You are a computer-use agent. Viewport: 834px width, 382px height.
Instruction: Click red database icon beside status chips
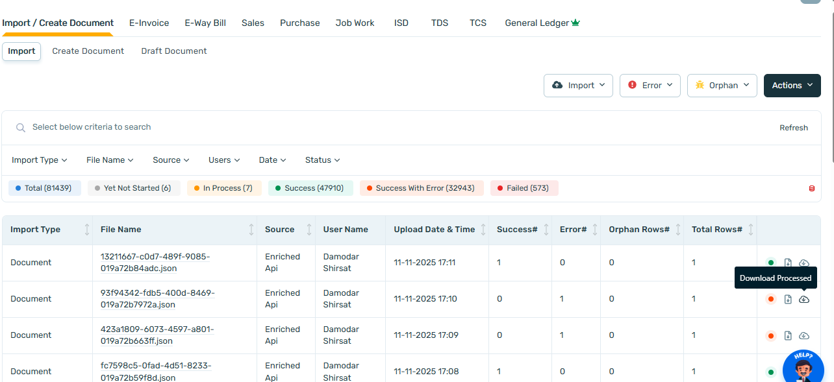pos(811,189)
